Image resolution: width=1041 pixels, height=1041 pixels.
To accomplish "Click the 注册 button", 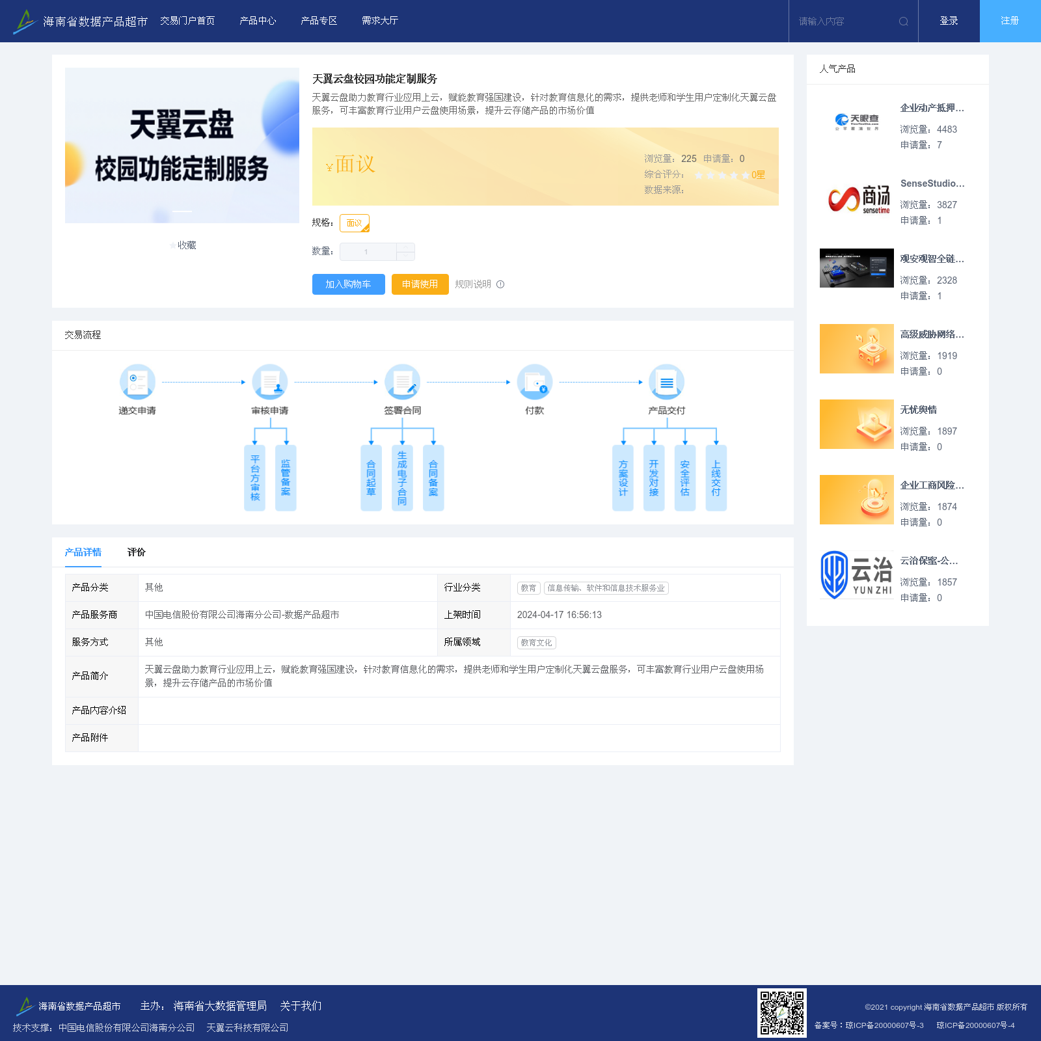I will click(x=1010, y=21).
